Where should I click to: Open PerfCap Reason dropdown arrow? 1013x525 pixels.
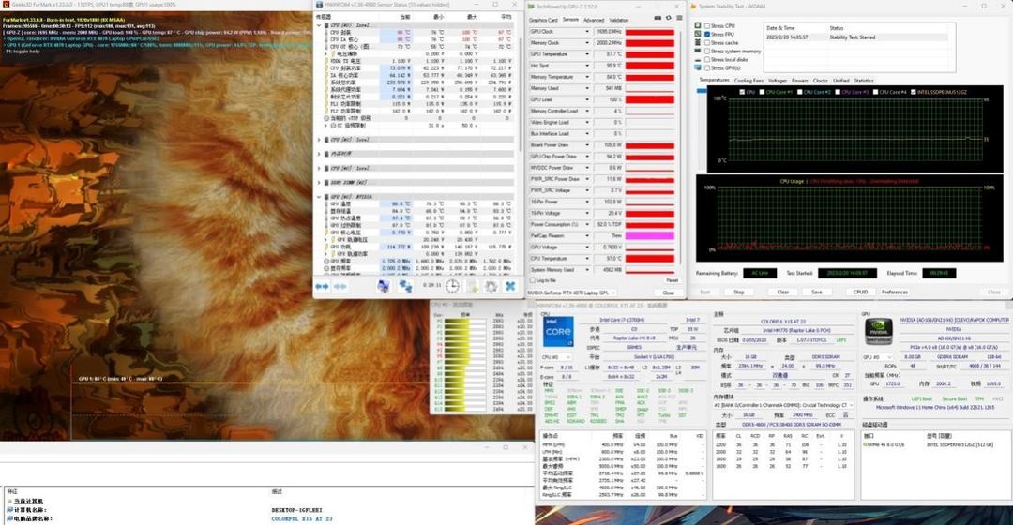(587, 235)
